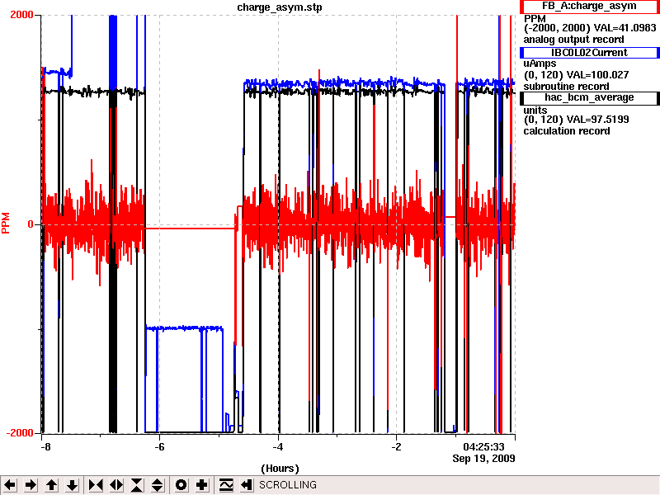Click the pan down arrow button
Screen dimensions: 660x495
pyautogui.click(x=73, y=485)
